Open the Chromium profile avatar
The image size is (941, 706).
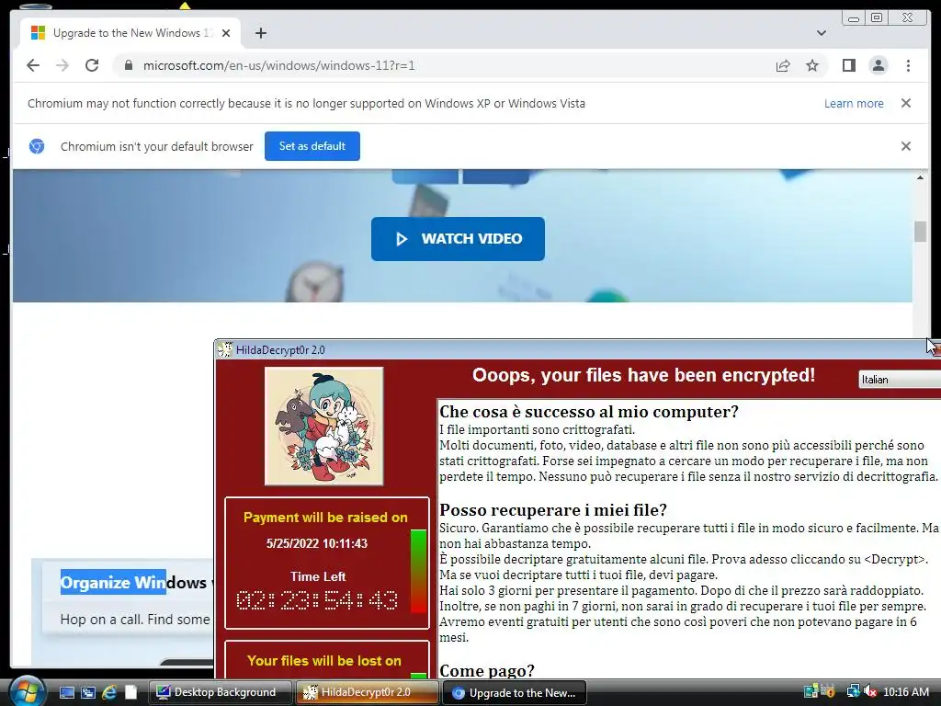click(878, 65)
